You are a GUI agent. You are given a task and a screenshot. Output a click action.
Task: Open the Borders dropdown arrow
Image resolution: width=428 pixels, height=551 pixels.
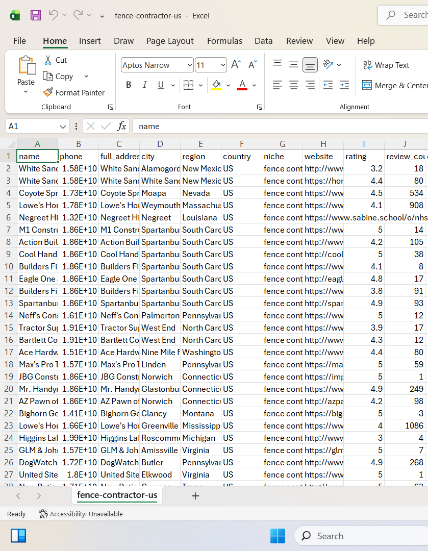click(x=200, y=85)
